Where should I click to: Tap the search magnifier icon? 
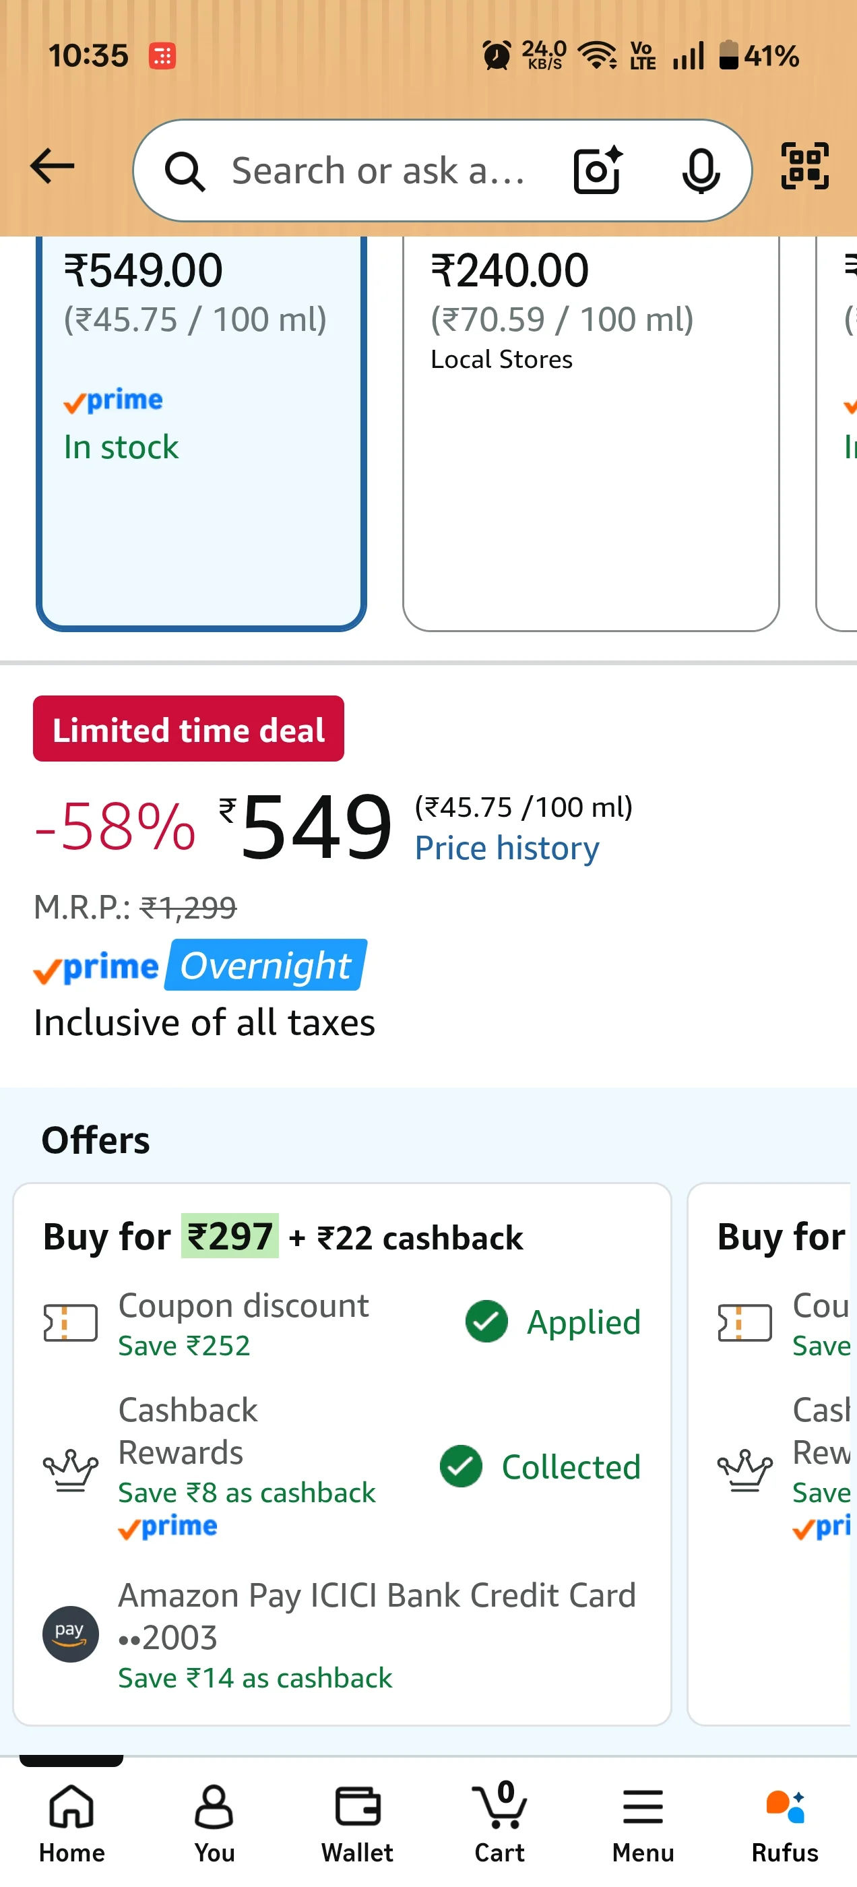point(184,172)
